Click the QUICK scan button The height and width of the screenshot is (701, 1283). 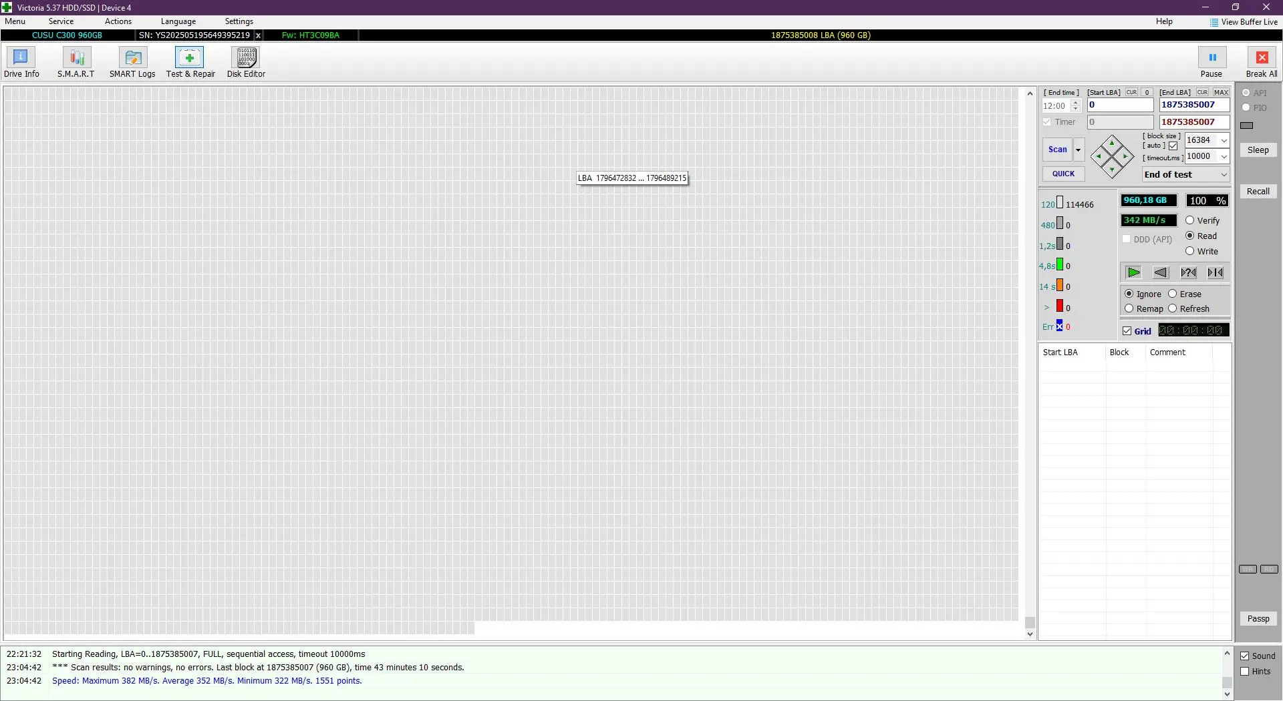[x=1063, y=174]
